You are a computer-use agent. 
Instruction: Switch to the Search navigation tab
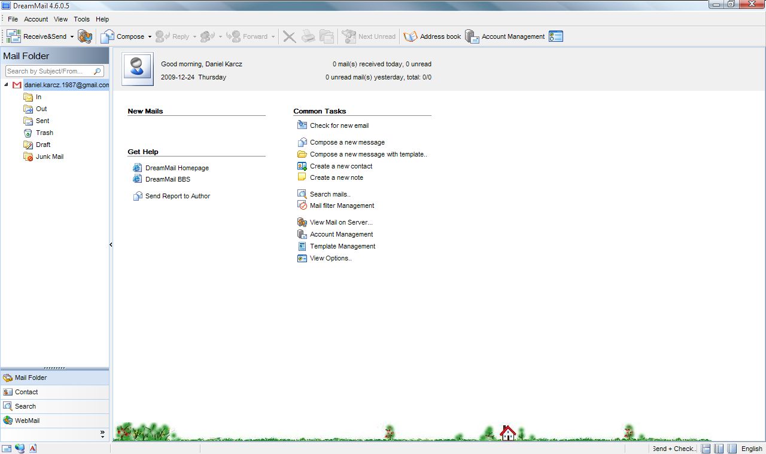[x=54, y=406]
